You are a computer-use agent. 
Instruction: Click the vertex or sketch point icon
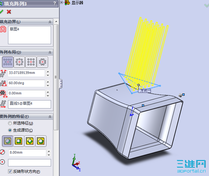2,162
